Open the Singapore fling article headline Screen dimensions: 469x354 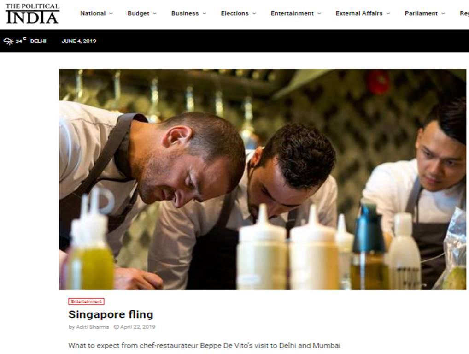[x=111, y=314]
